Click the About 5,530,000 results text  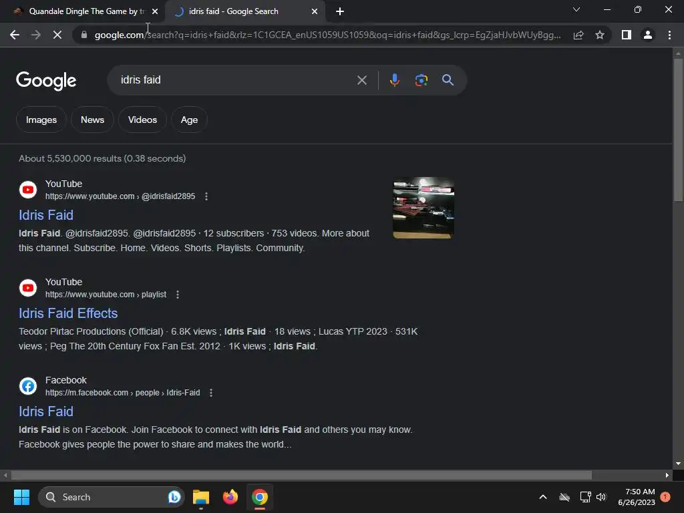[x=102, y=158]
